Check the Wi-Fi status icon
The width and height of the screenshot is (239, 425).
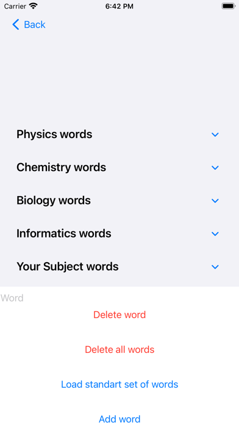34,6
